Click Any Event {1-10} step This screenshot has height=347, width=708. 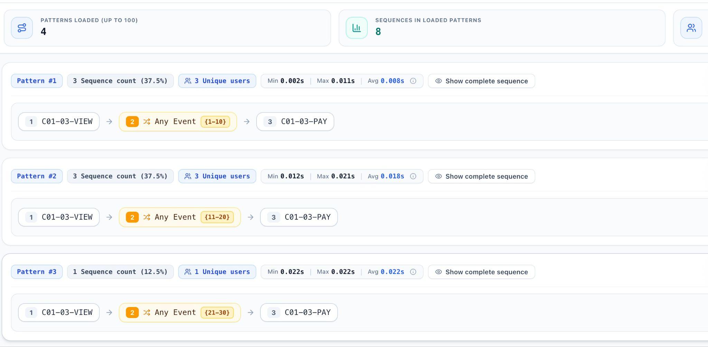pos(178,122)
